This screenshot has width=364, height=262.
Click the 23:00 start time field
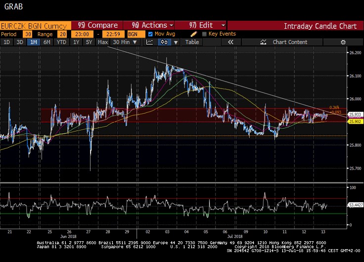(83, 34)
